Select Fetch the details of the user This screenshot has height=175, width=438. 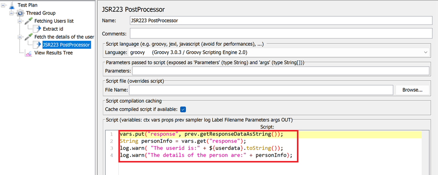[x=64, y=36]
